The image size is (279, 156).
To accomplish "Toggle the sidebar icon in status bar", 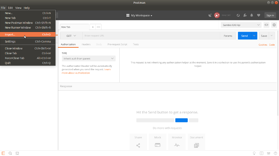I will (x=3, y=153).
